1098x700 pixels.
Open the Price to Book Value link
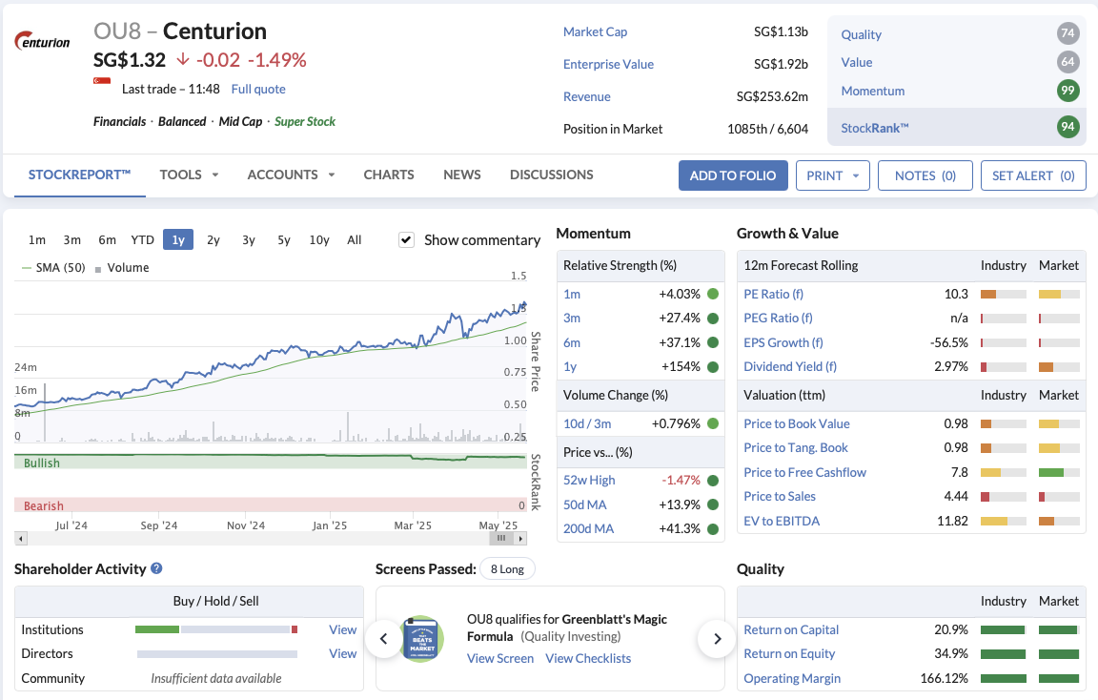(796, 423)
